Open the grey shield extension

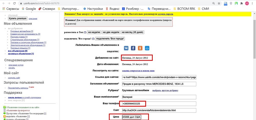(x=231, y=3)
